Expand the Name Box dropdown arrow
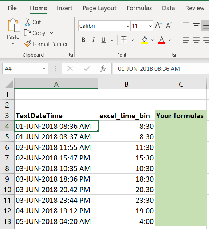The image size is (209, 229). coord(44,69)
